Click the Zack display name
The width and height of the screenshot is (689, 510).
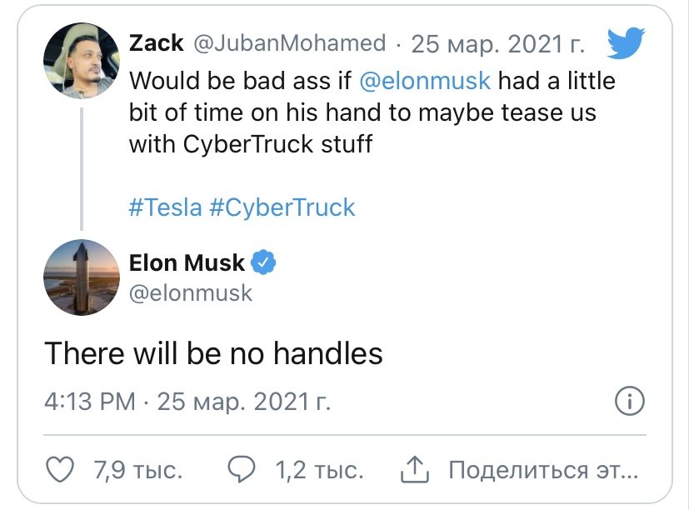pyautogui.click(x=157, y=43)
